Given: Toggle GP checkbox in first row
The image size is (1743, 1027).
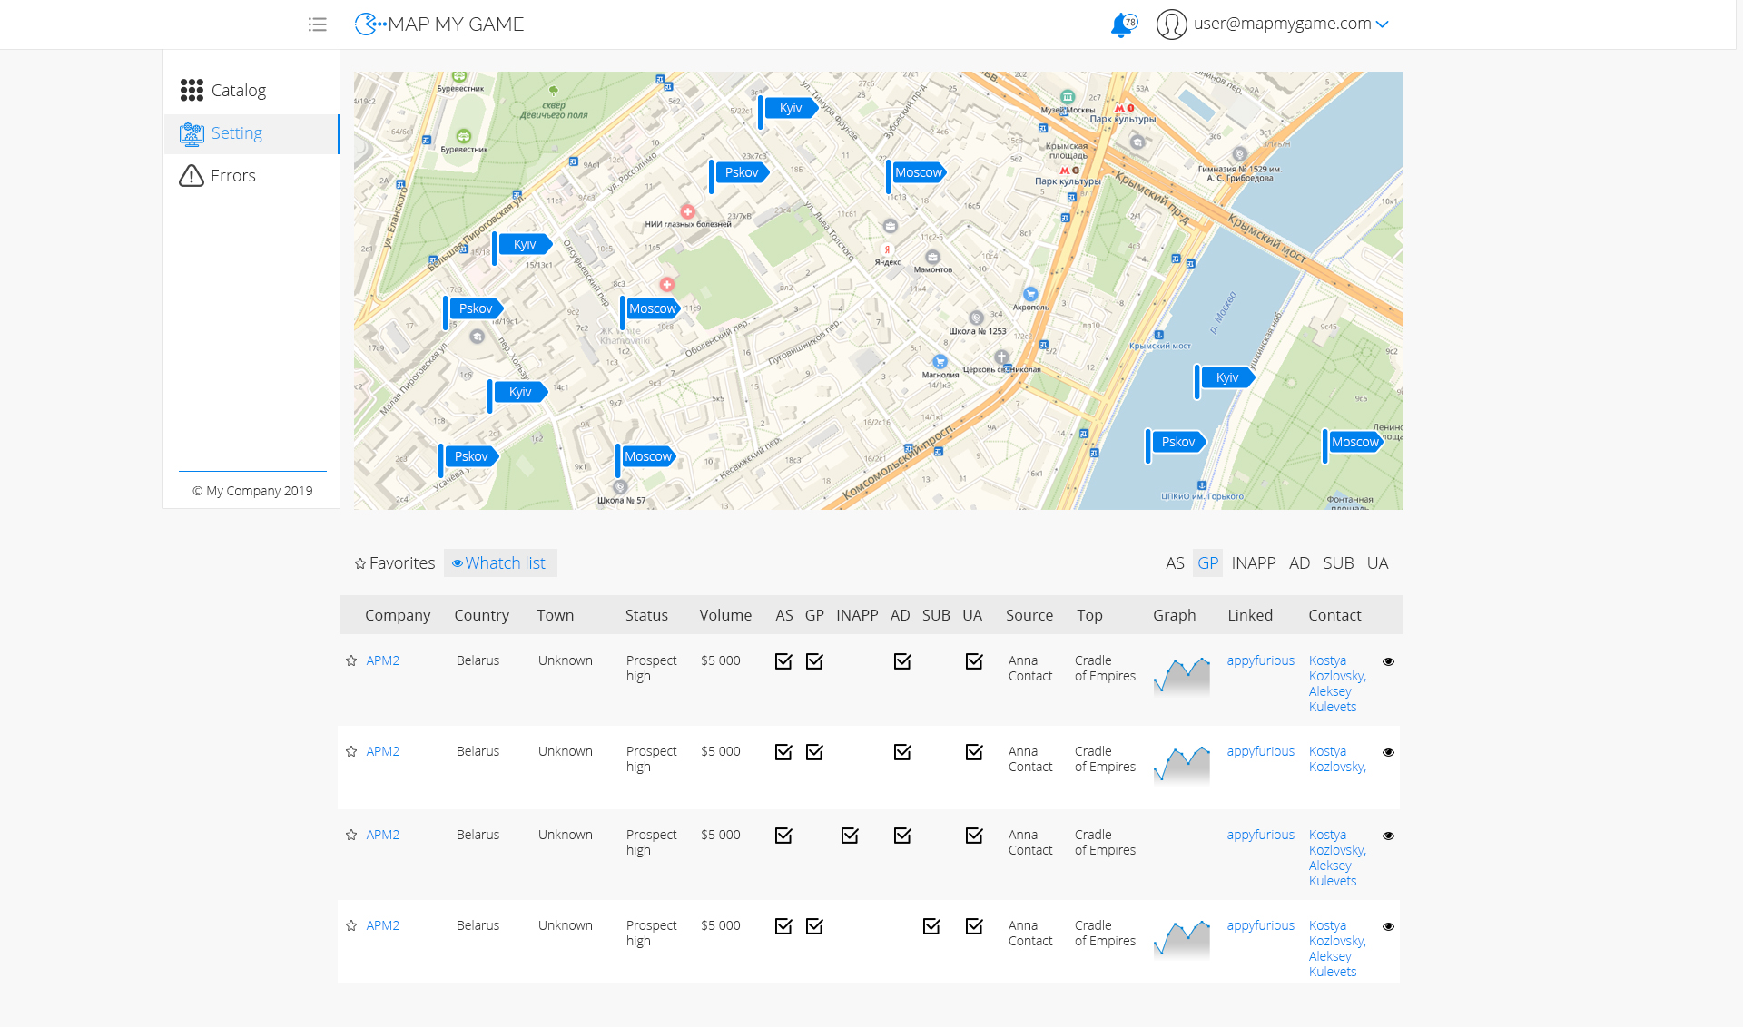Looking at the screenshot, I should click(x=814, y=661).
